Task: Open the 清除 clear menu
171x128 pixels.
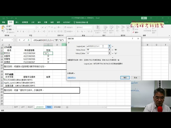Action: click(136, 33)
